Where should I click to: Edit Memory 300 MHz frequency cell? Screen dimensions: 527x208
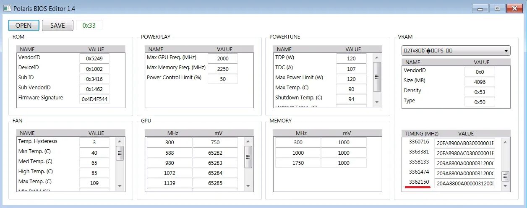[298, 143]
